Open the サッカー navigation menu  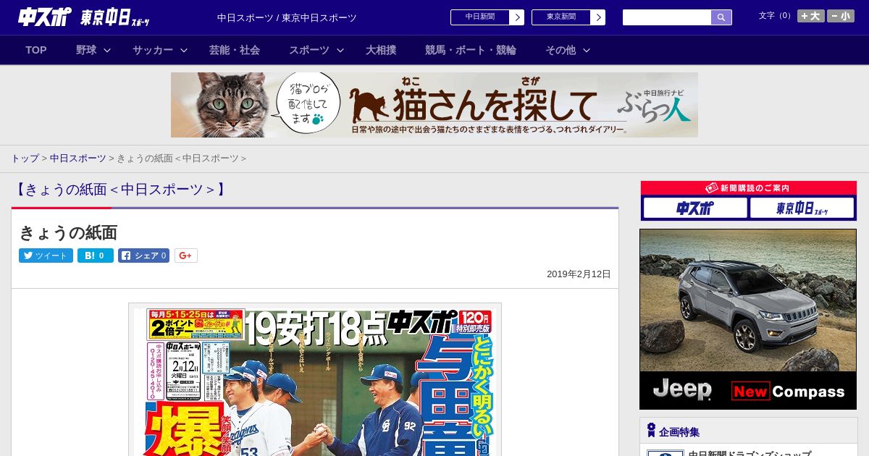pos(153,50)
